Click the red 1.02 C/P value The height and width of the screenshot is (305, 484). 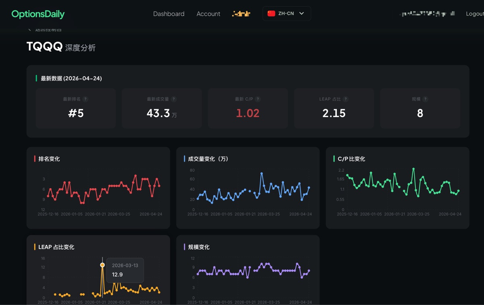tap(248, 113)
